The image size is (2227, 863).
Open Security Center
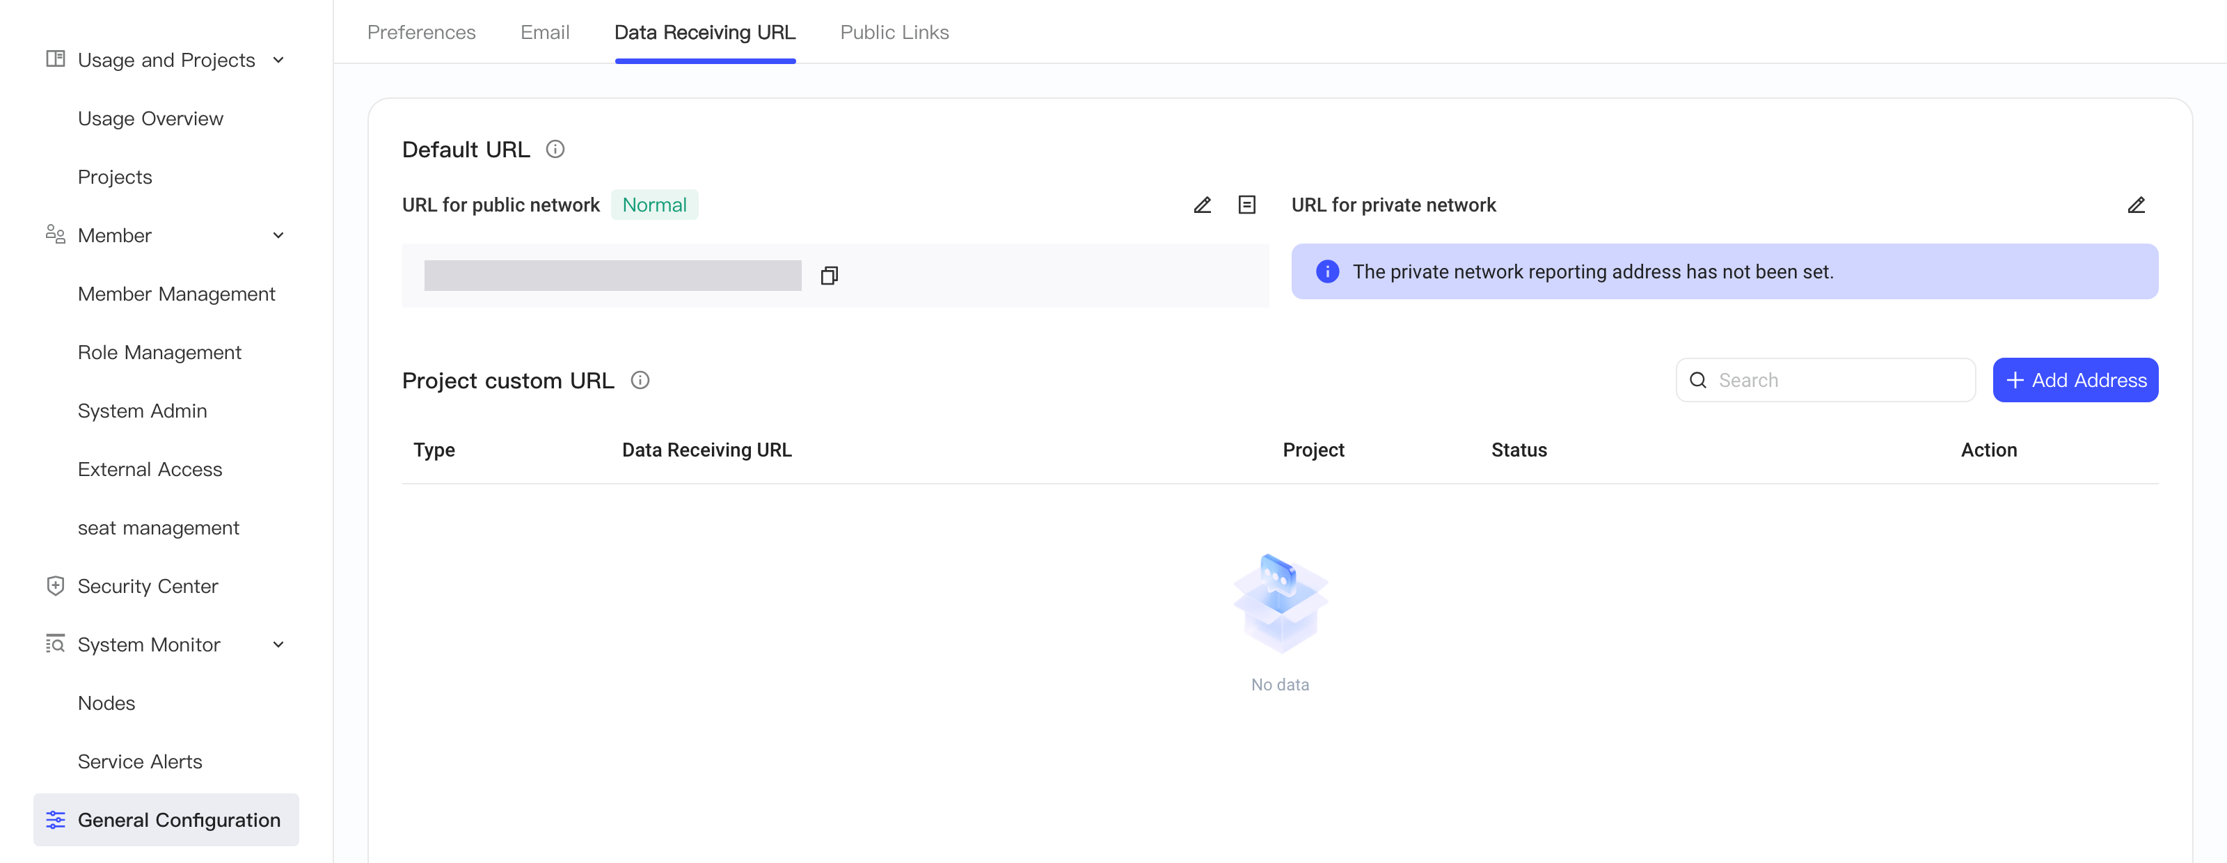point(148,586)
